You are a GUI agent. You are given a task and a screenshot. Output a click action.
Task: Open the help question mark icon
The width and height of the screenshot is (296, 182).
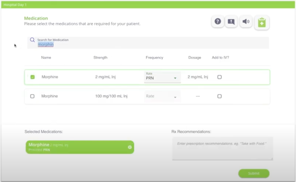pyautogui.click(x=218, y=22)
